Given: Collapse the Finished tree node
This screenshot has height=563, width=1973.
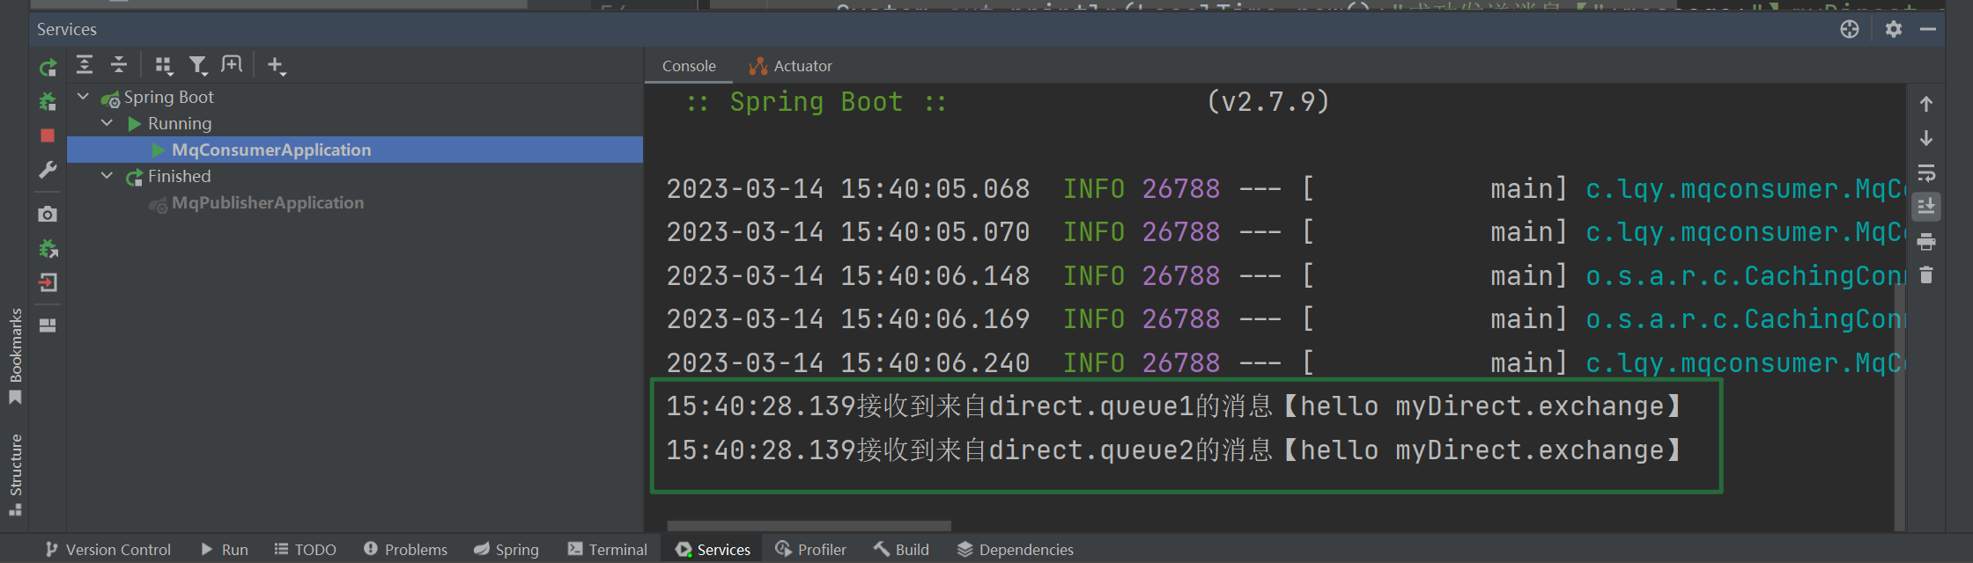Looking at the screenshot, I should (107, 176).
